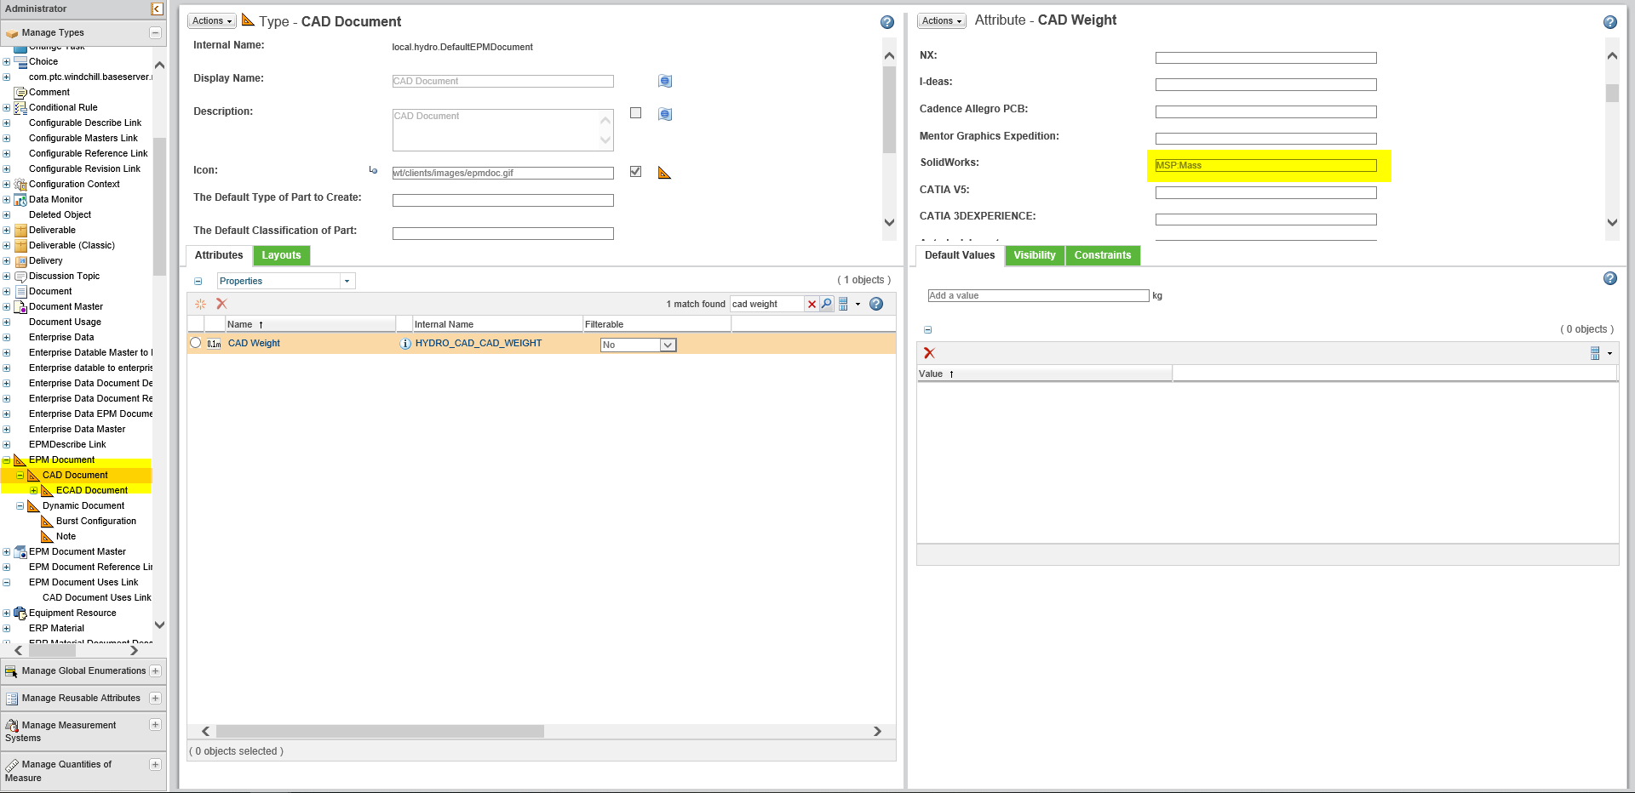Image resolution: width=1635 pixels, height=793 pixels.
Task: Open the Actions menu for the CAD Weight attribute
Action: (x=941, y=20)
